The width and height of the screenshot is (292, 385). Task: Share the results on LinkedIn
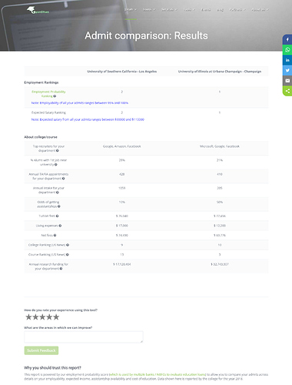click(x=287, y=60)
